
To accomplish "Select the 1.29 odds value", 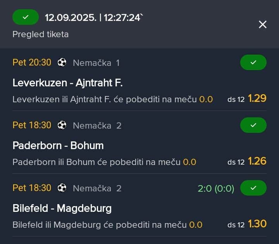I will 257,98.
